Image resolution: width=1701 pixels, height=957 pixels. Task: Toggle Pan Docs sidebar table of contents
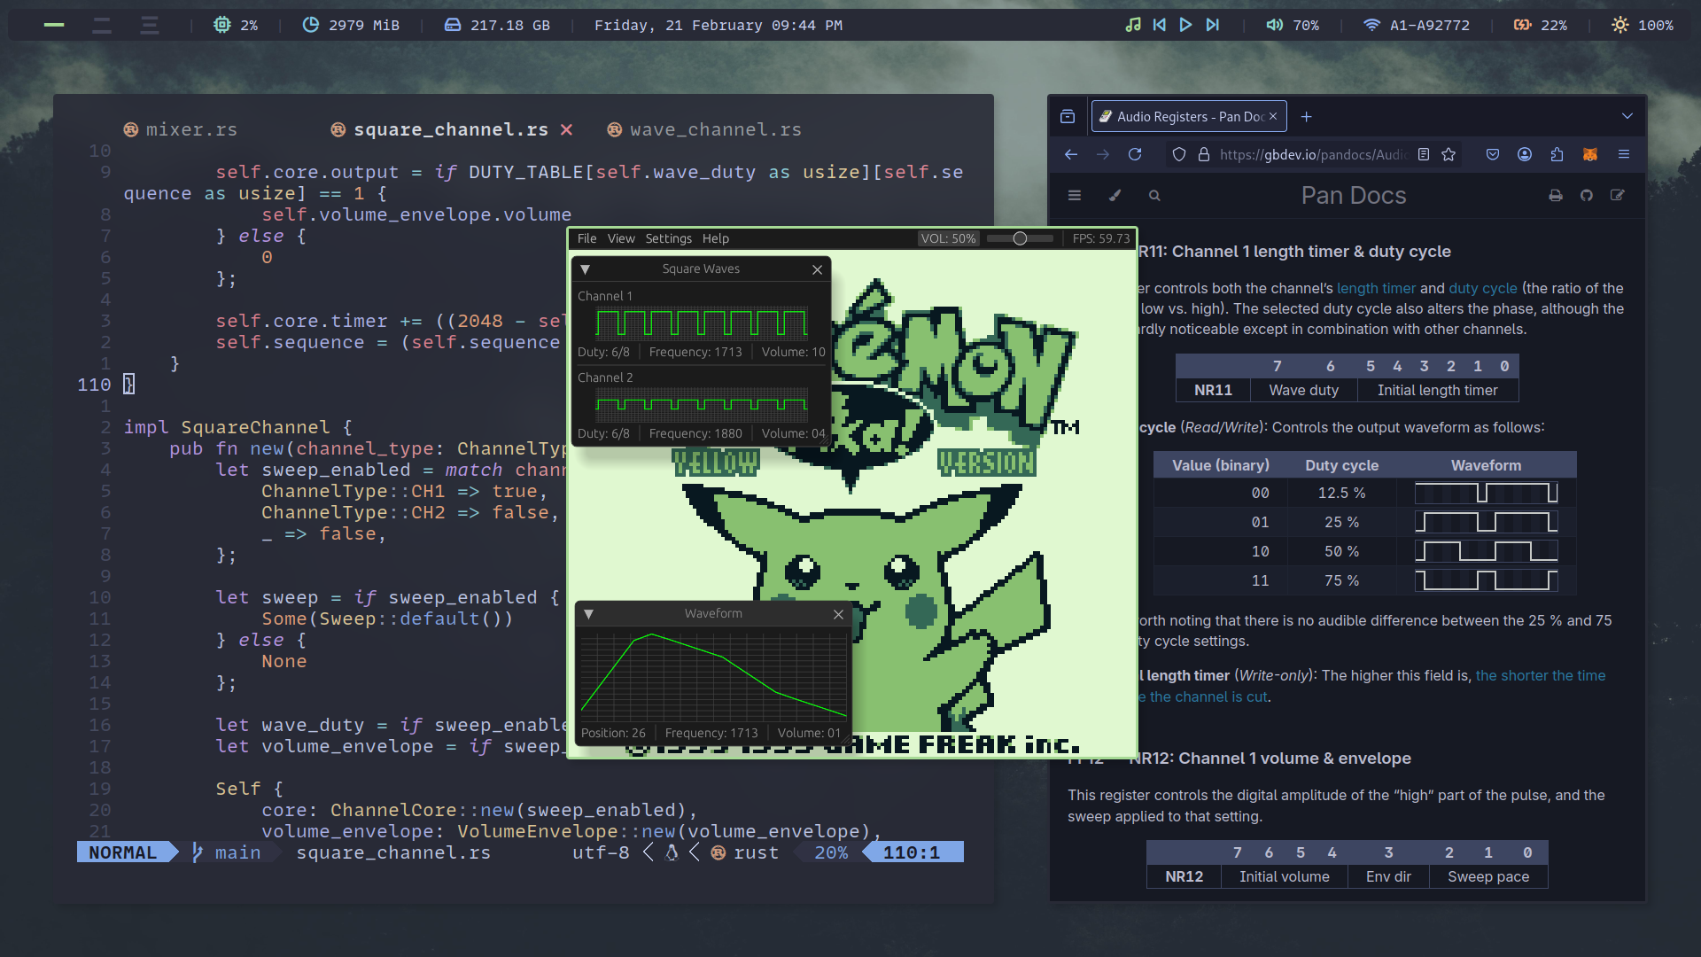(x=1075, y=196)
